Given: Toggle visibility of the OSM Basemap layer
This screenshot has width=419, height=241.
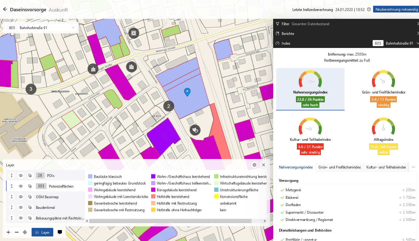Looking at the screenshot, I should (x=21, y=197).
